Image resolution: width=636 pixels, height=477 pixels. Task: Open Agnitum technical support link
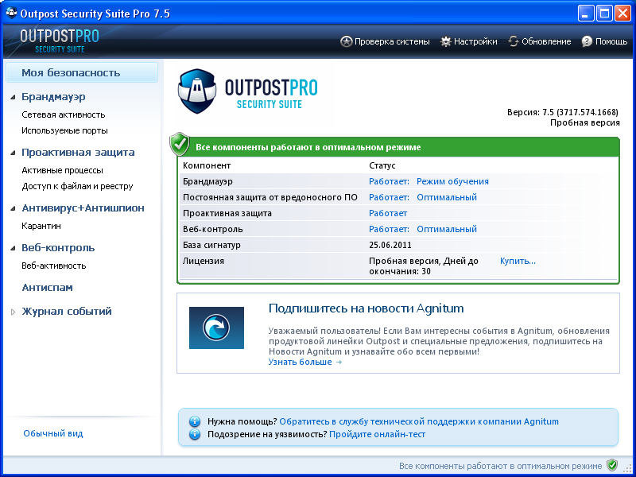click(419, 421)
